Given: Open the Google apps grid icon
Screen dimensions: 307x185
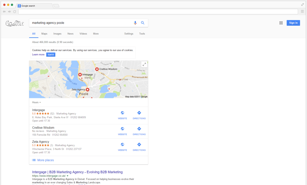Looking at the screenshot, I should coord(281,23).
